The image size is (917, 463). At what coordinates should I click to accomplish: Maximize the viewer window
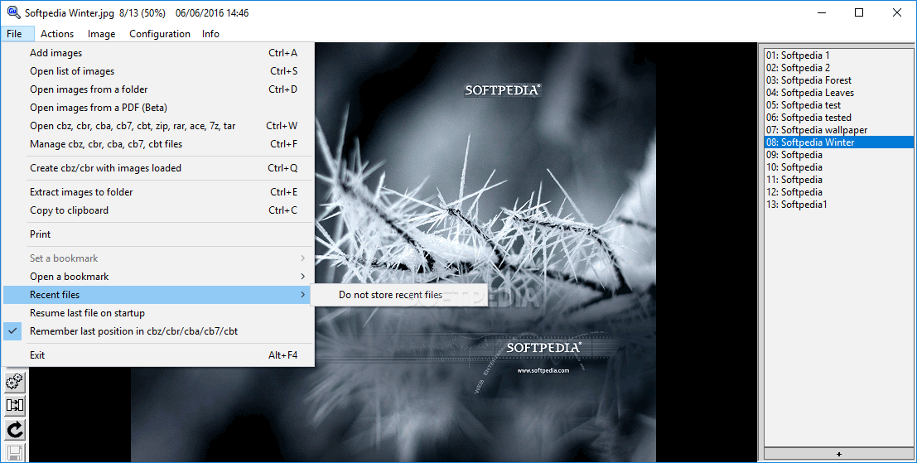click(x=858, y=12)
